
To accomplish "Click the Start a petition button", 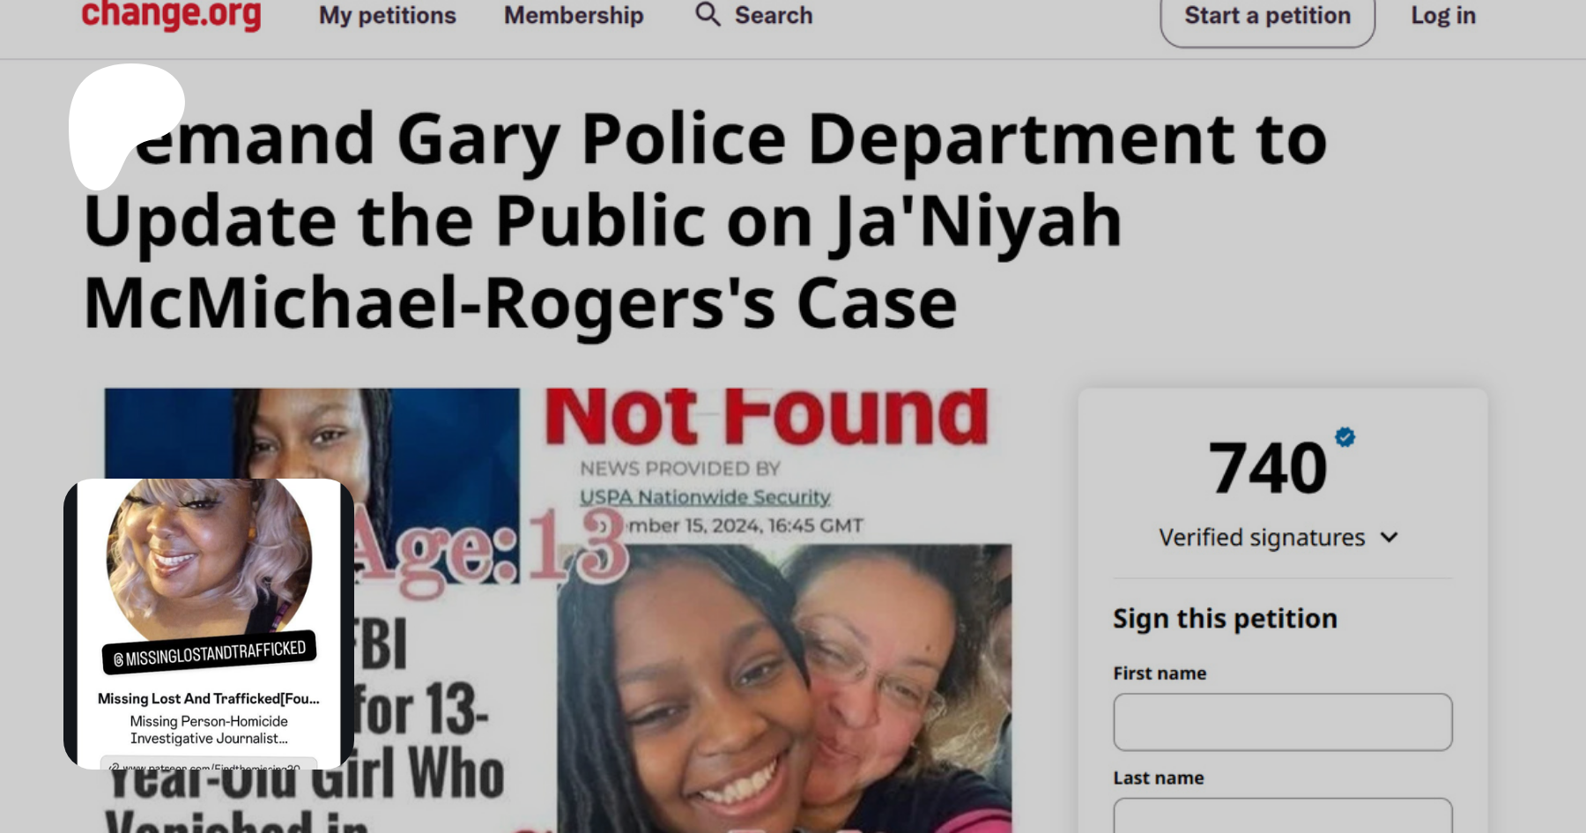I will [x=1267, y=18].
